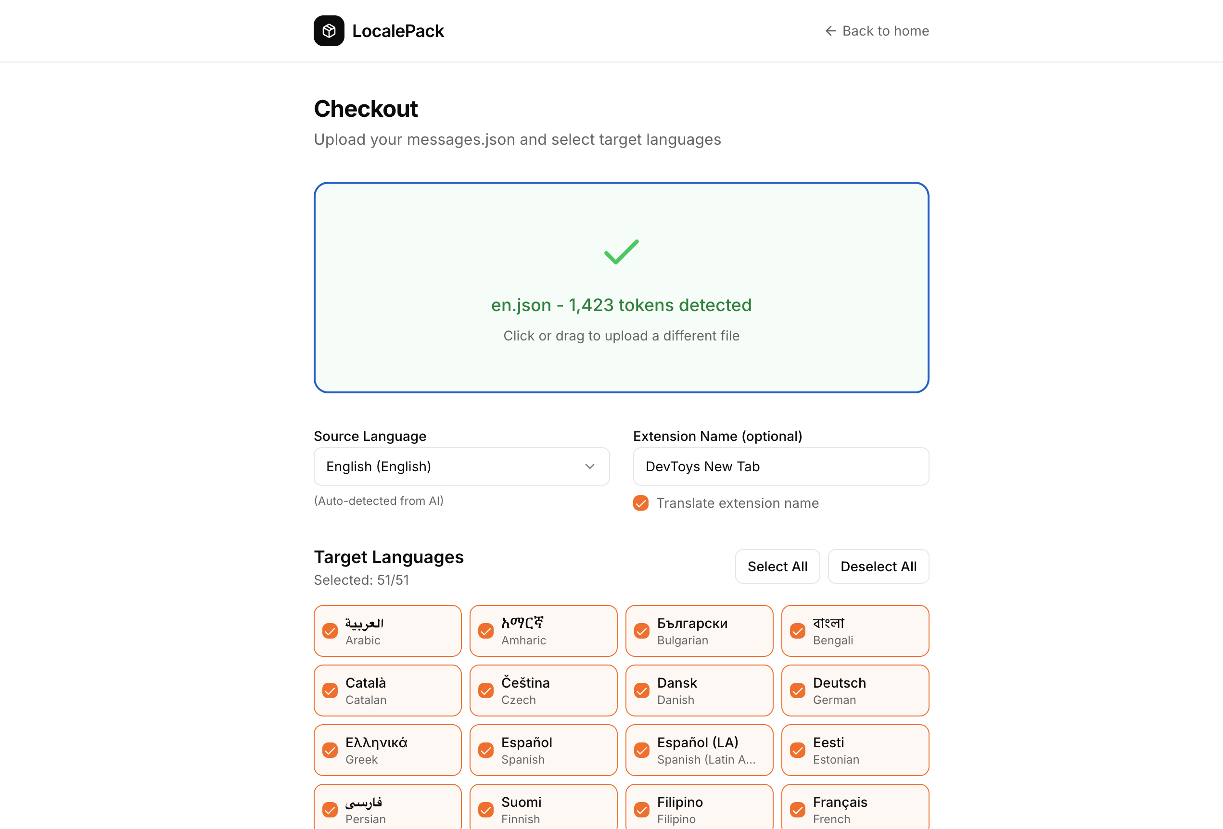Click the orange checkmark on the Arabic card
Image resolution: width=1223 pixels, height=829 pixels.
(x=331, y=631)
